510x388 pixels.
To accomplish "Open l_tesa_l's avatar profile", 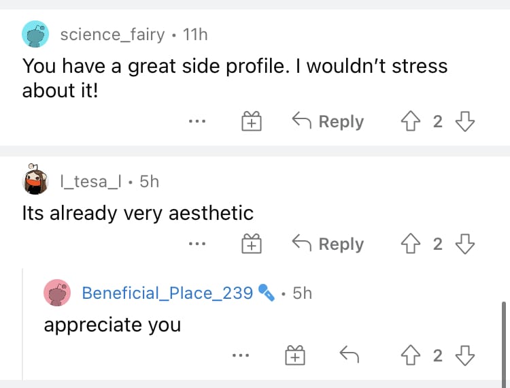I will pyautogui.click(x=35, y=180).
